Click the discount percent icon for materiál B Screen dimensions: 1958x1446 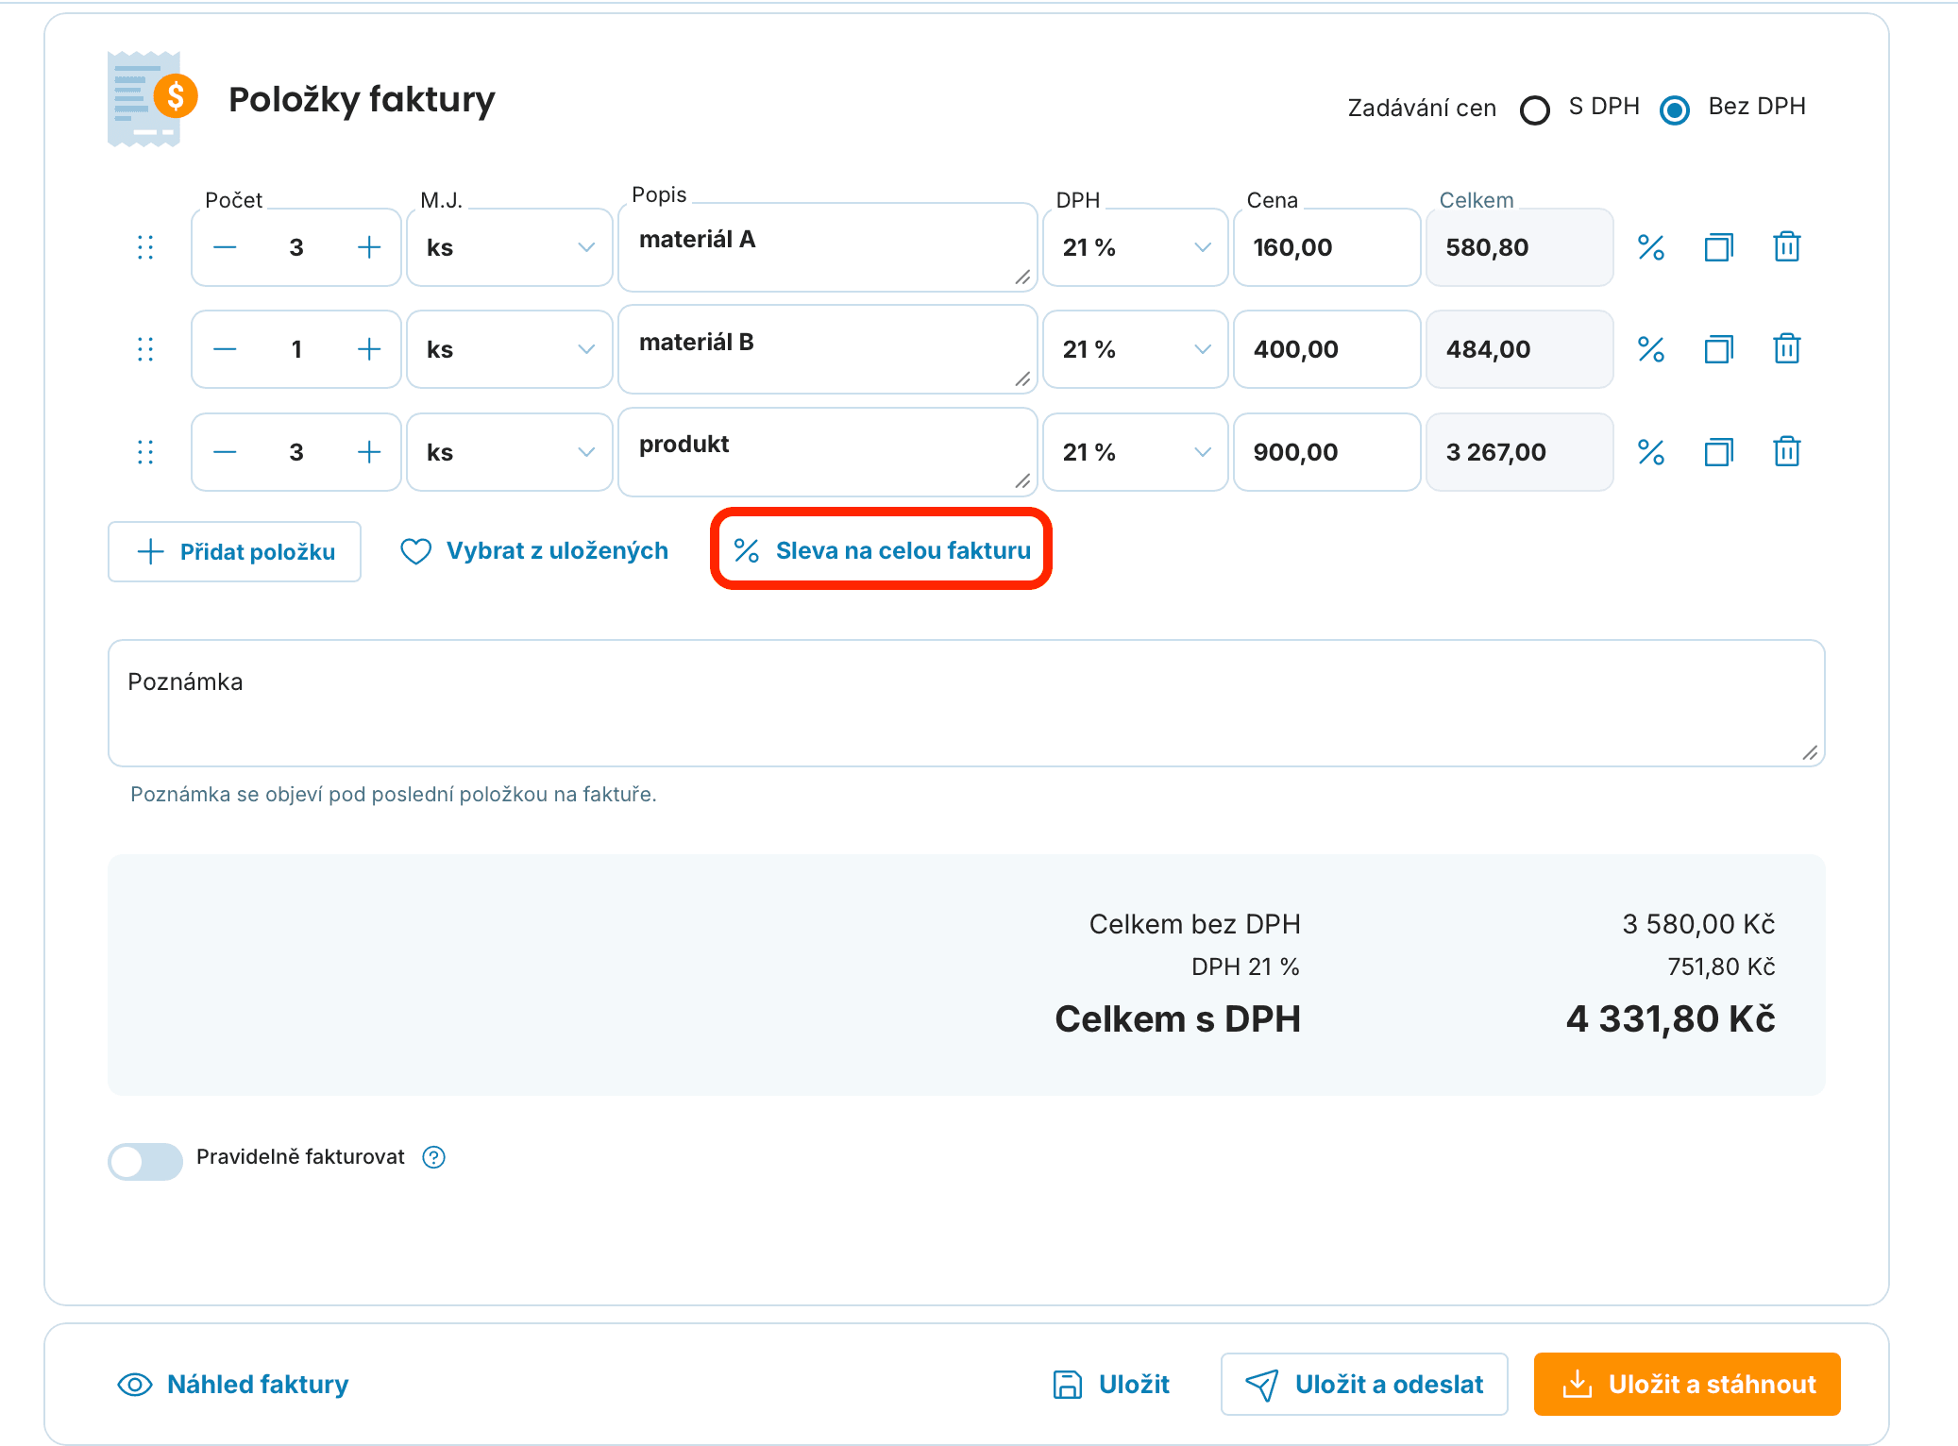click(1650, 349)
